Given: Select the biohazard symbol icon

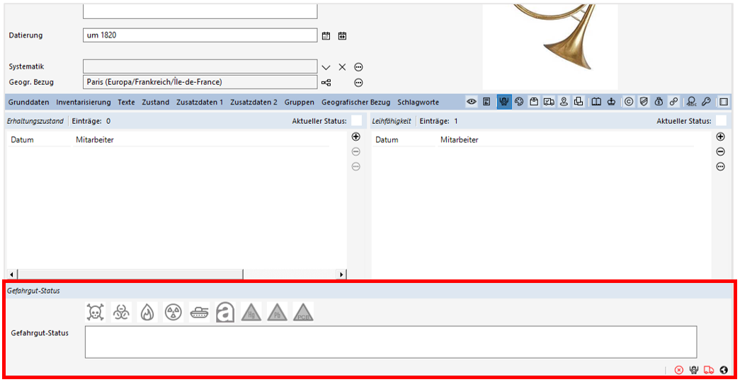Looking at the screenshot, I should coord(121,312).
